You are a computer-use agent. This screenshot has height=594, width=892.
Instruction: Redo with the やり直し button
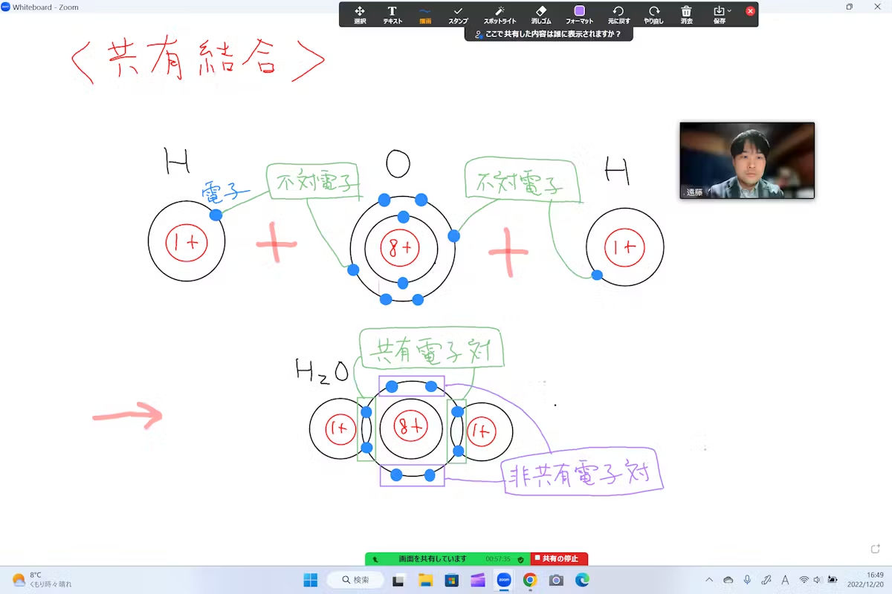pyautogui.click(x=654, y=15)
